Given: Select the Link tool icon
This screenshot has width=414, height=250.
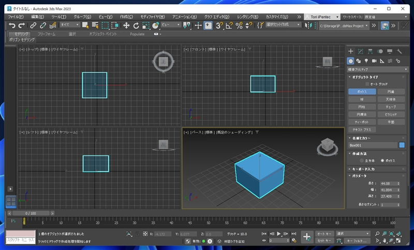Looking at the screenshot, I should point(33,25).
